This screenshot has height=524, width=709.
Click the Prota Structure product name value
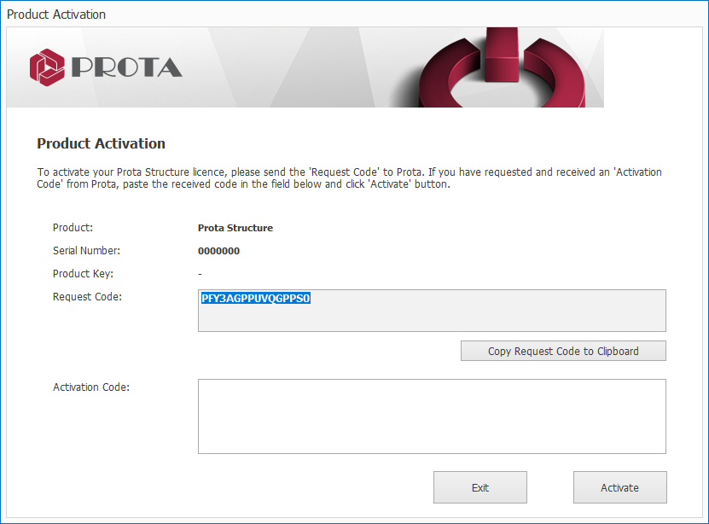pos(235,228)
